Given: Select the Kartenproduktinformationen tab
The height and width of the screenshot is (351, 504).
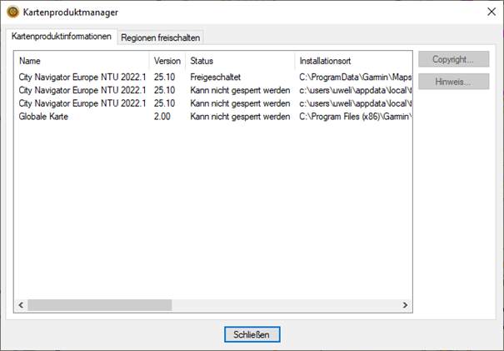Looking at the screenshot, I should [61, 37].
